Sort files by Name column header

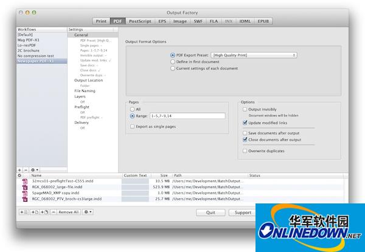[x=75, y=175]
